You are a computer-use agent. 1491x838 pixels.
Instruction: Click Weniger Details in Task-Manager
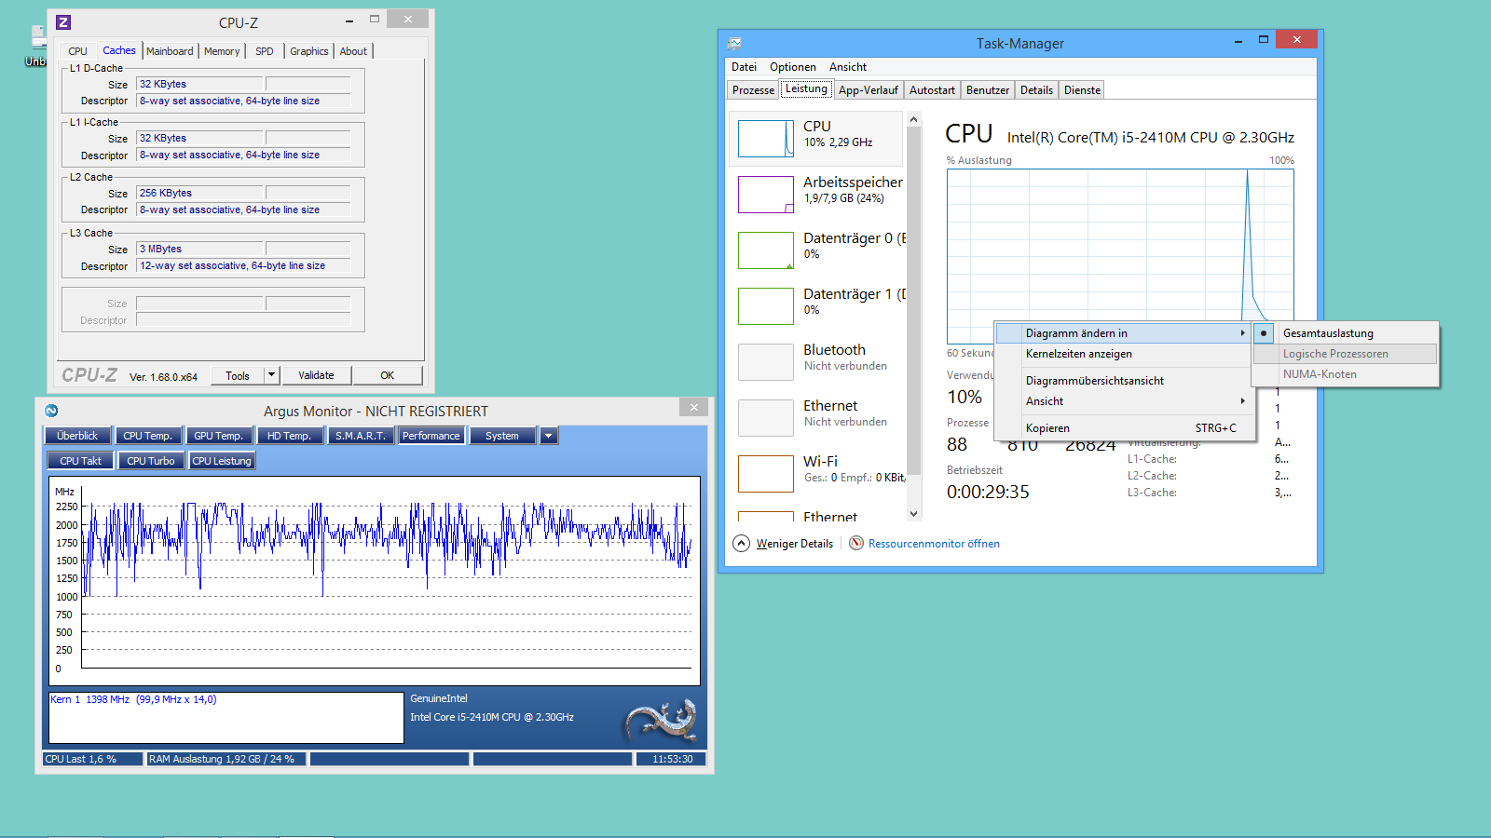pyautogui.click(x=794, y=544)
